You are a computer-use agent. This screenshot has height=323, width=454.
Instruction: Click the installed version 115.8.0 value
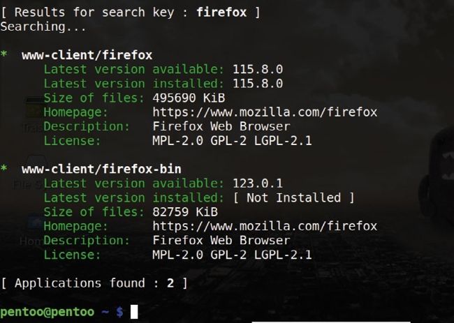tap(257, 84)
